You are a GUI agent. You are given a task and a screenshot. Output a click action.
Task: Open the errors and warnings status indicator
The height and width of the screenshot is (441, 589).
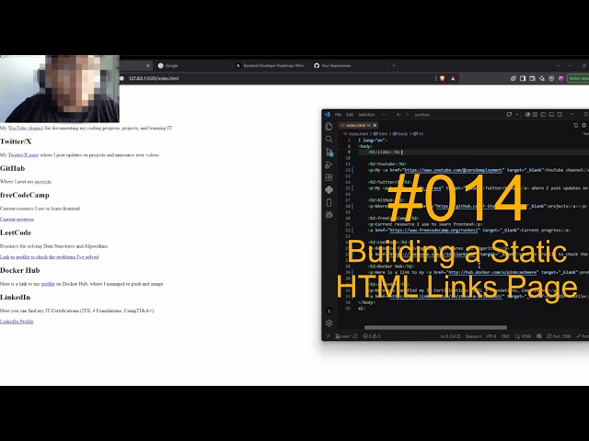point(372,336)
